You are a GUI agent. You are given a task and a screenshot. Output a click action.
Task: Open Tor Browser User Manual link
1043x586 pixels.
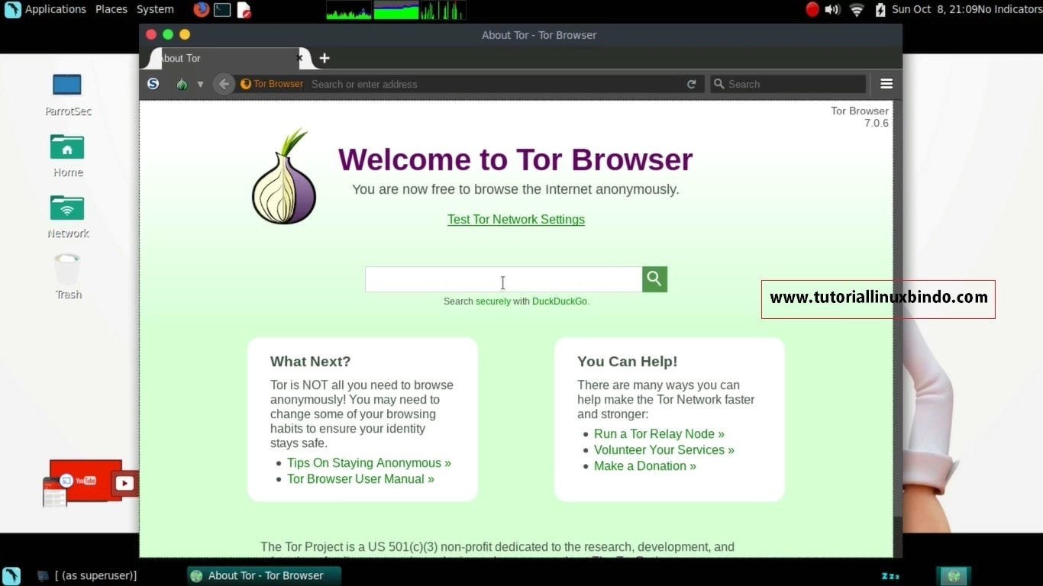[360, 479]
